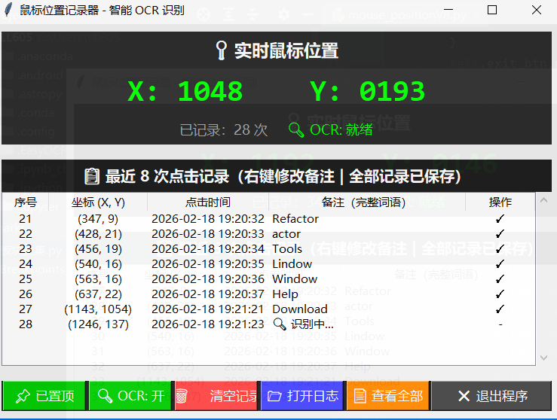Toggle the OCR: 开 switch button
The width and height of the screenshot is (557, 420).
tap(130, 396)
